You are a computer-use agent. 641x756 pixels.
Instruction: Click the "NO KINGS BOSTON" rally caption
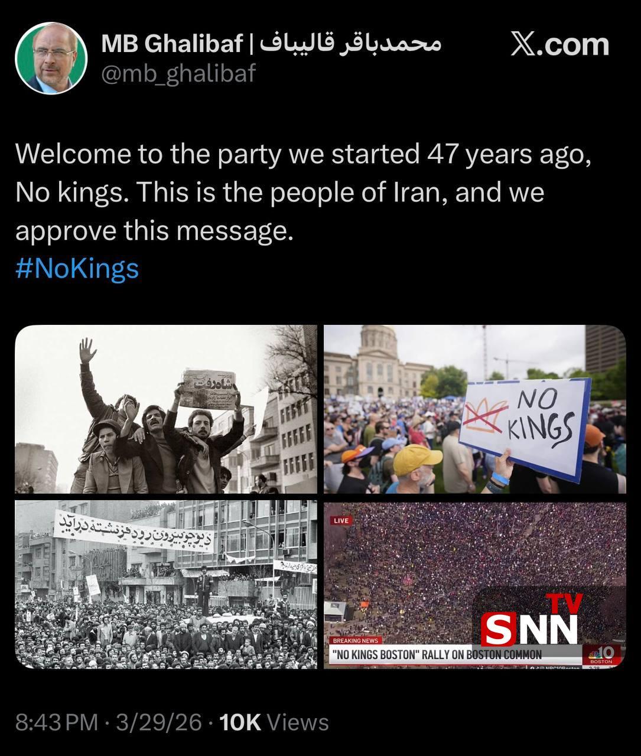437,654
